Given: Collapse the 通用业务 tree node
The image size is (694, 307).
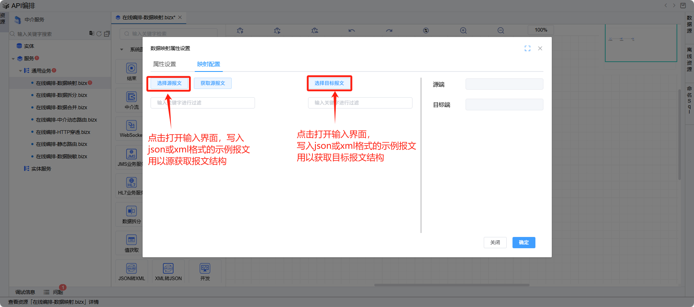Looking at the screenshot, I should (20, 71).
